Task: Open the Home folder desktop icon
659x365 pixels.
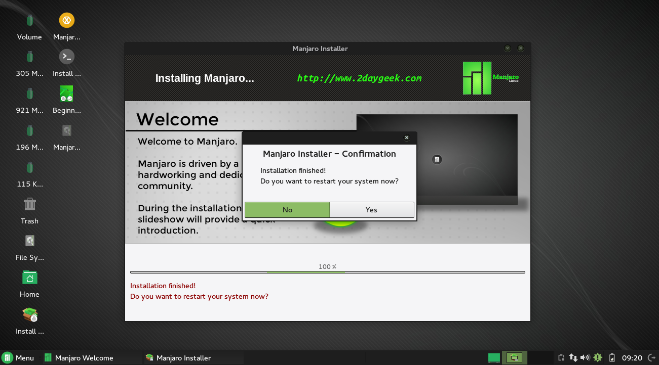Action: tap(29, 278)
